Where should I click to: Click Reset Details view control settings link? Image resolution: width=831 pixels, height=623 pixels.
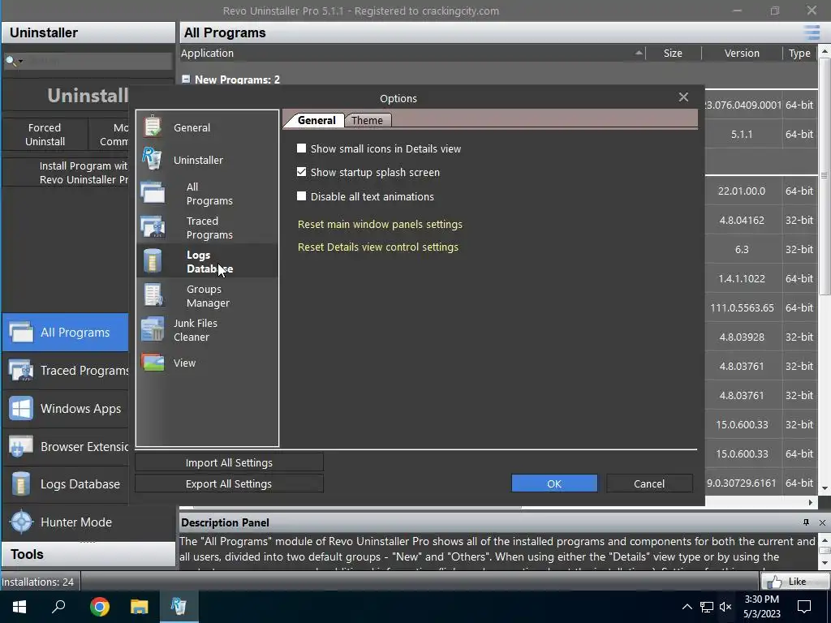(378, 247)
